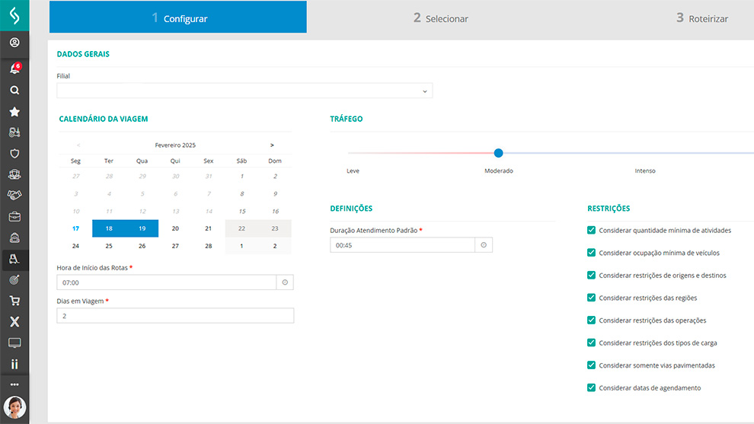
Task: Select day 25 in the calendar
Action: pos(109,246)
